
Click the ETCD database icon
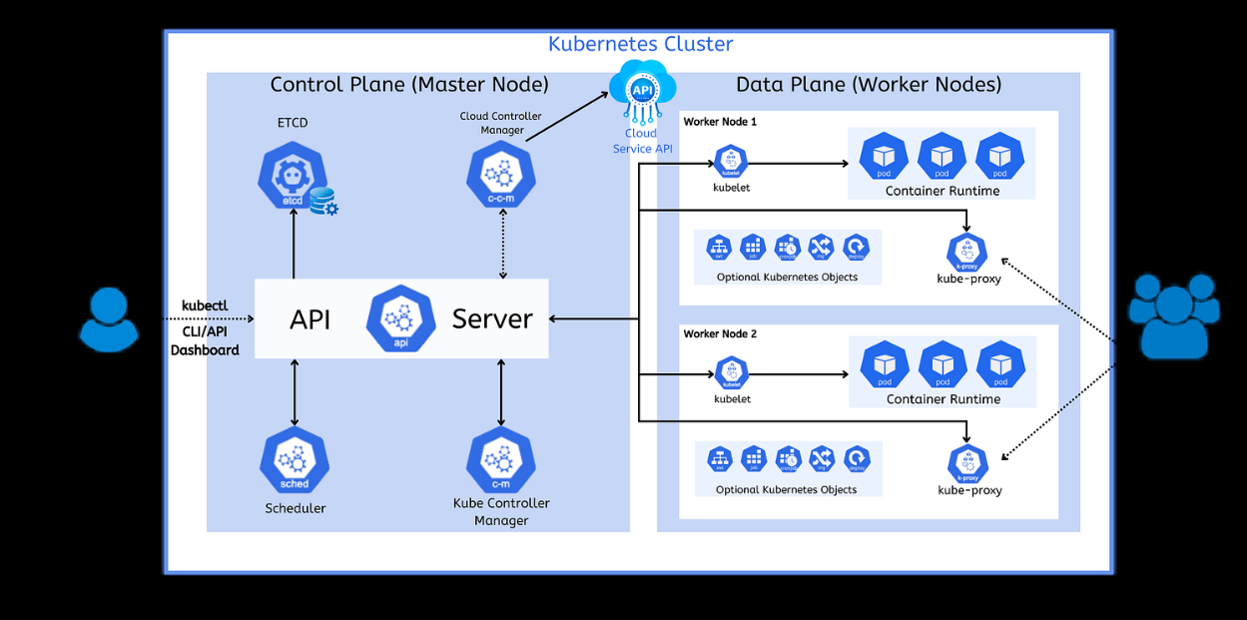(293, 177)
